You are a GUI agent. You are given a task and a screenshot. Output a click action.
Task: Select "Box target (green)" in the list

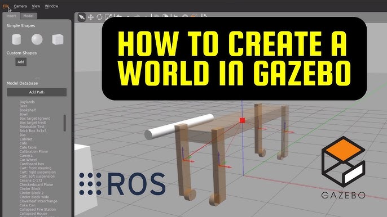35,119
